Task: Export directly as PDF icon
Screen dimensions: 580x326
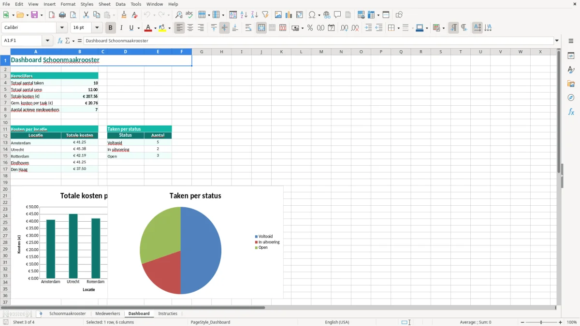Action: click(x=52, y=15)
